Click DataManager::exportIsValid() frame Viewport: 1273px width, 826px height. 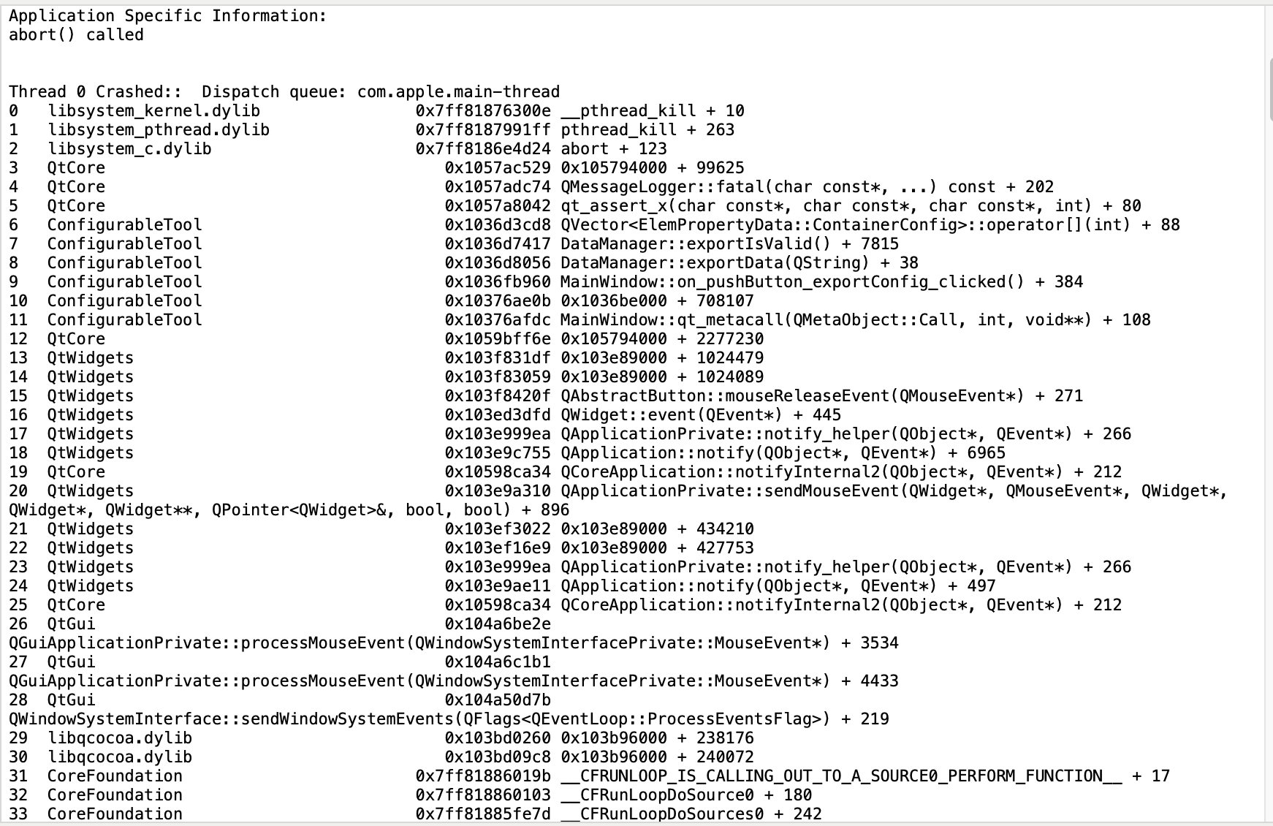[730, 244]
